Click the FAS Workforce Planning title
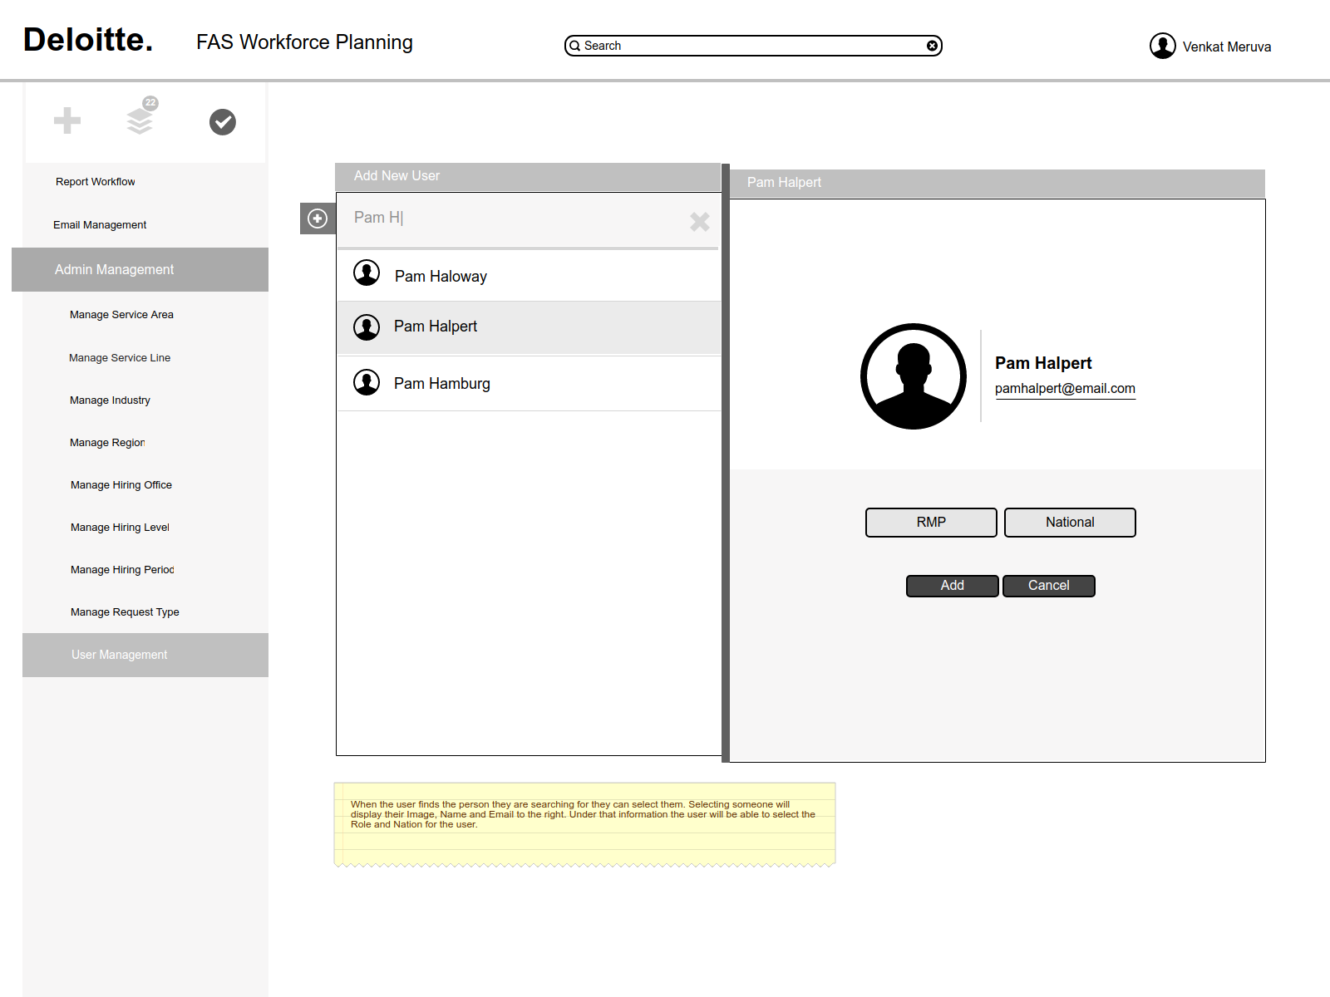Image resolution: width=1330 pixels, height=997 pixels. point(304,42)
